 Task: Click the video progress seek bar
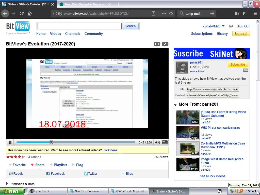coord(76,142)
